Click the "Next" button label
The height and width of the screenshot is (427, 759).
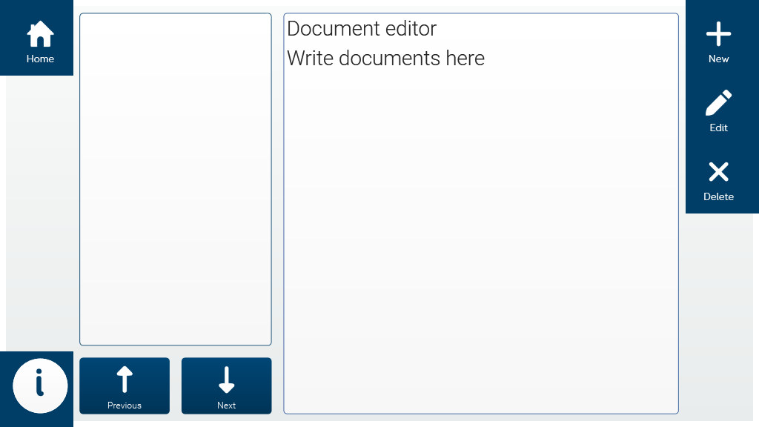(x=227, y=406)
